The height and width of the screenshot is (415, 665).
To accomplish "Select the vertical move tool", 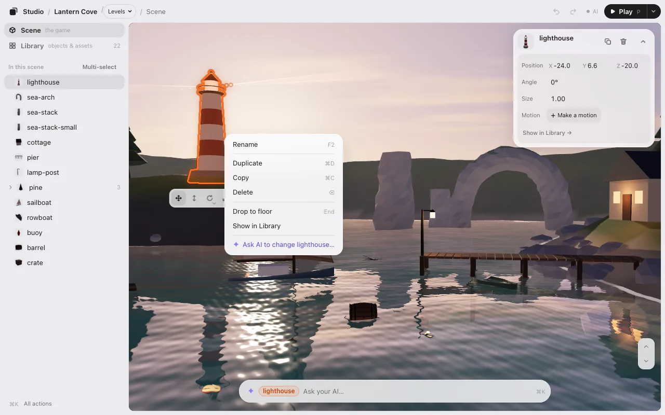I will [x=194, y=198].
